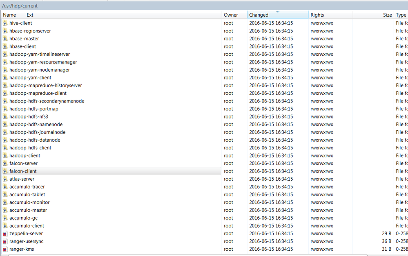Open hadoop-yarn-resourcemanager via its folder icon
The width and height of the screenshot is (408, 256).
pyautogui.click(x=5, y=62)
